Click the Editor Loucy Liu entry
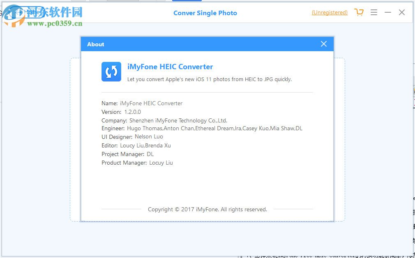Image resolution: width=415 pixels, height=258 pixels. click(x=136, y=145)
